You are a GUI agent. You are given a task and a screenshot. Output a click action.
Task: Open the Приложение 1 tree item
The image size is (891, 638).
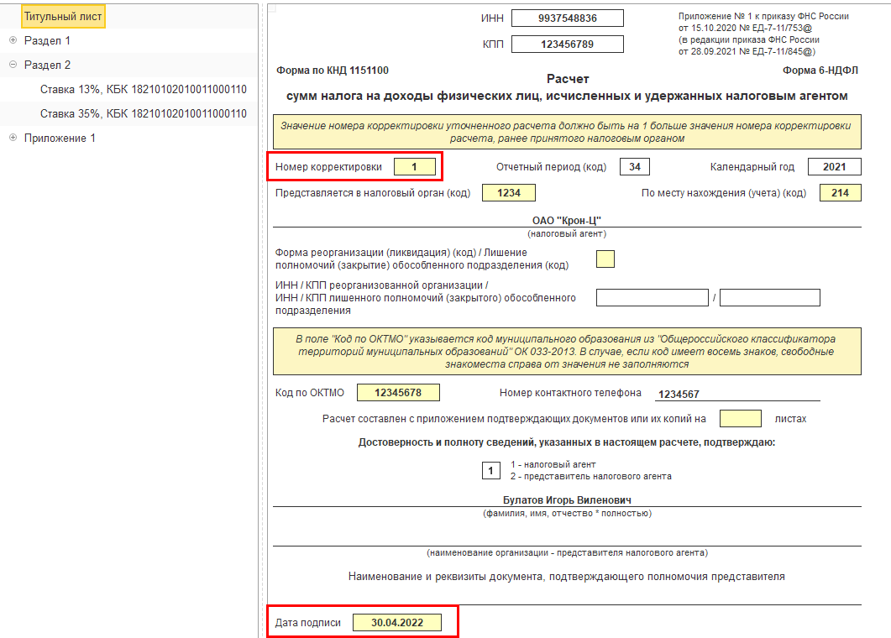(x=60, y=138)
